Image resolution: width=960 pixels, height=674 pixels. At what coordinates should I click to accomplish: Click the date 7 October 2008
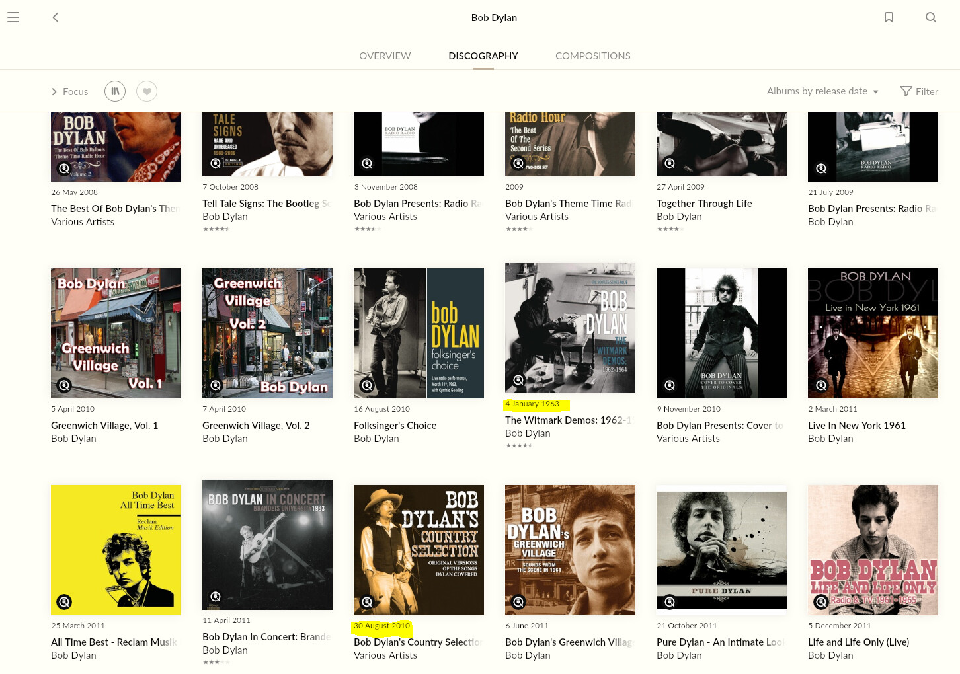point(230,187)
